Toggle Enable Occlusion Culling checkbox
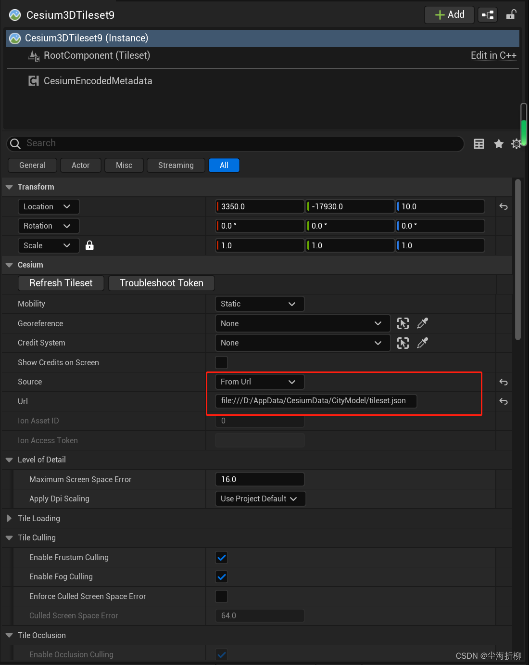This screenshot has height=665, width=529. click(222, 654)
